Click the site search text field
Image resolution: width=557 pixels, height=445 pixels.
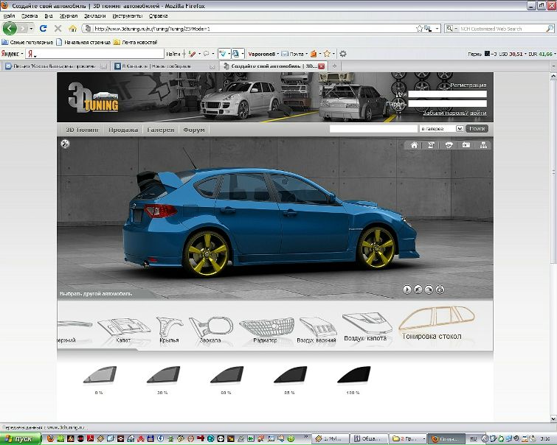373,128
